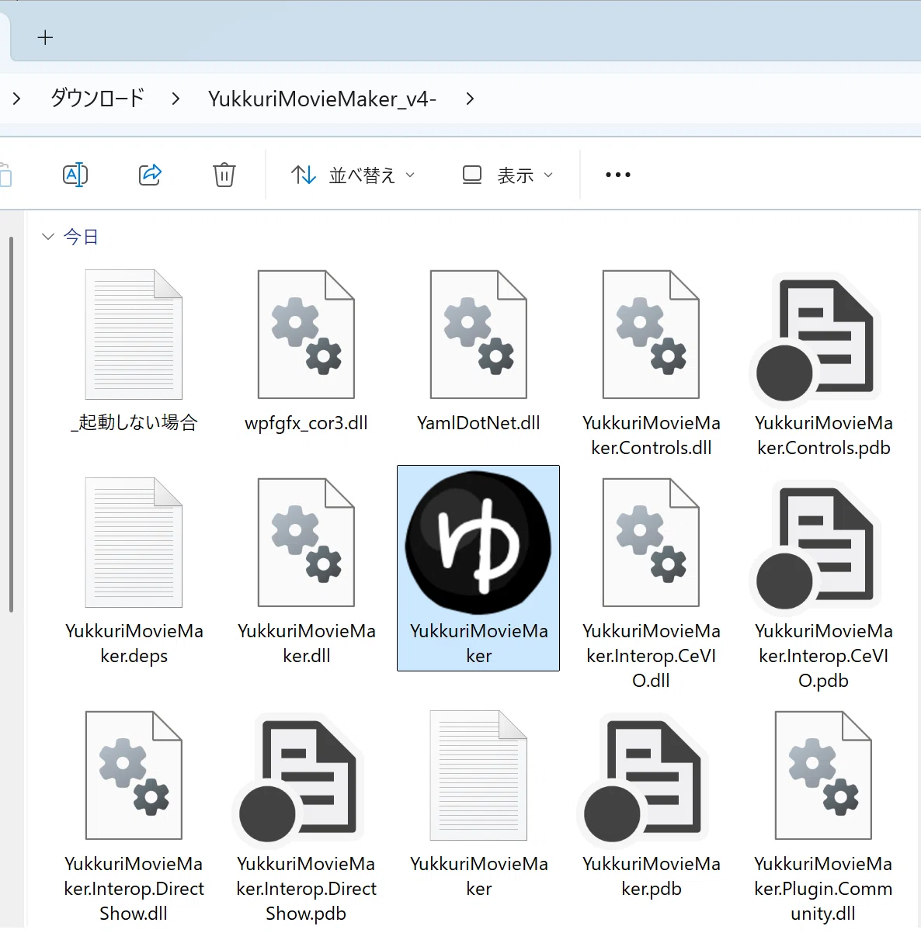Viewport: 921px width, 933px height.
Task: Select the YukkuriMovieMaker application ゆ icon
Action: coord(478,543)
